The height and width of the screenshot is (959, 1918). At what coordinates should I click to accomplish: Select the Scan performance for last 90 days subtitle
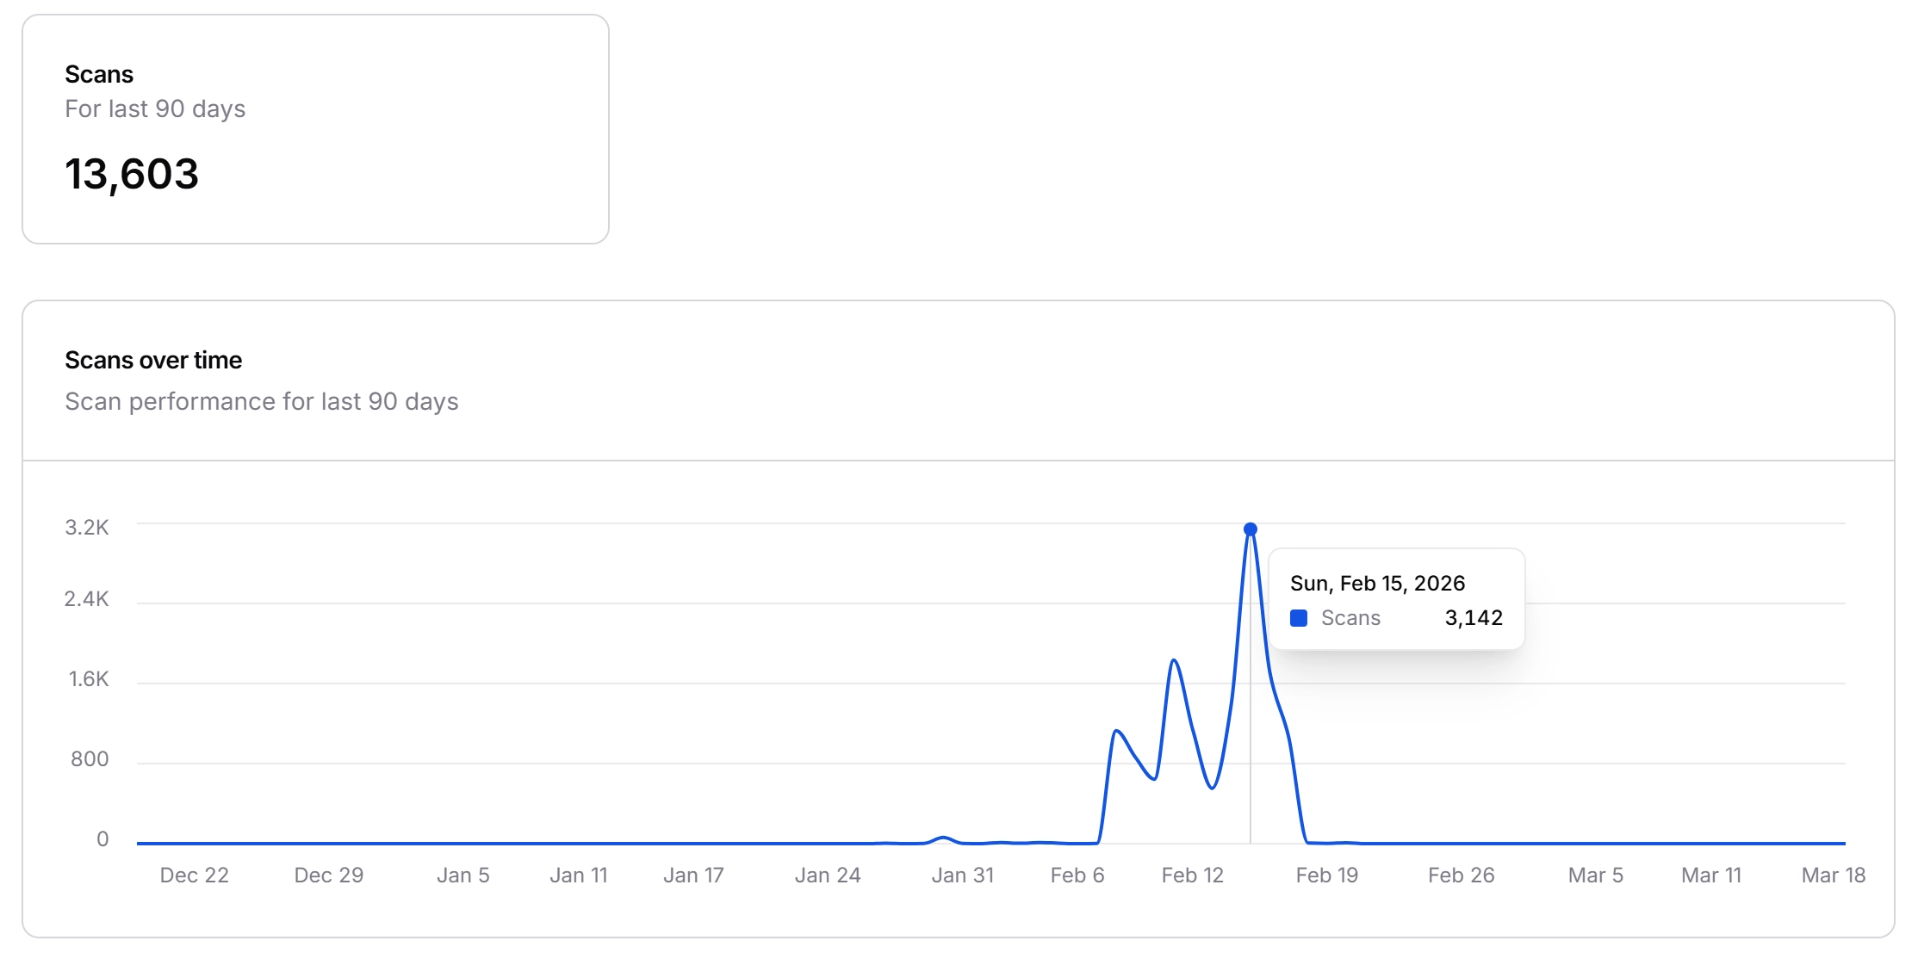point(262,401)
